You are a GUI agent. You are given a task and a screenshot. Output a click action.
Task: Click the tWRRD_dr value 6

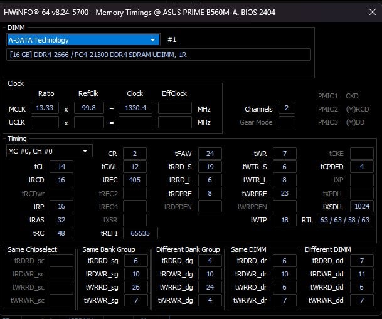[x=285, y=287]
